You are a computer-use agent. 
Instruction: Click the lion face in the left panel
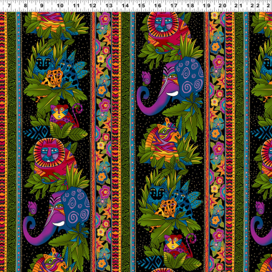tap(49, 151)
